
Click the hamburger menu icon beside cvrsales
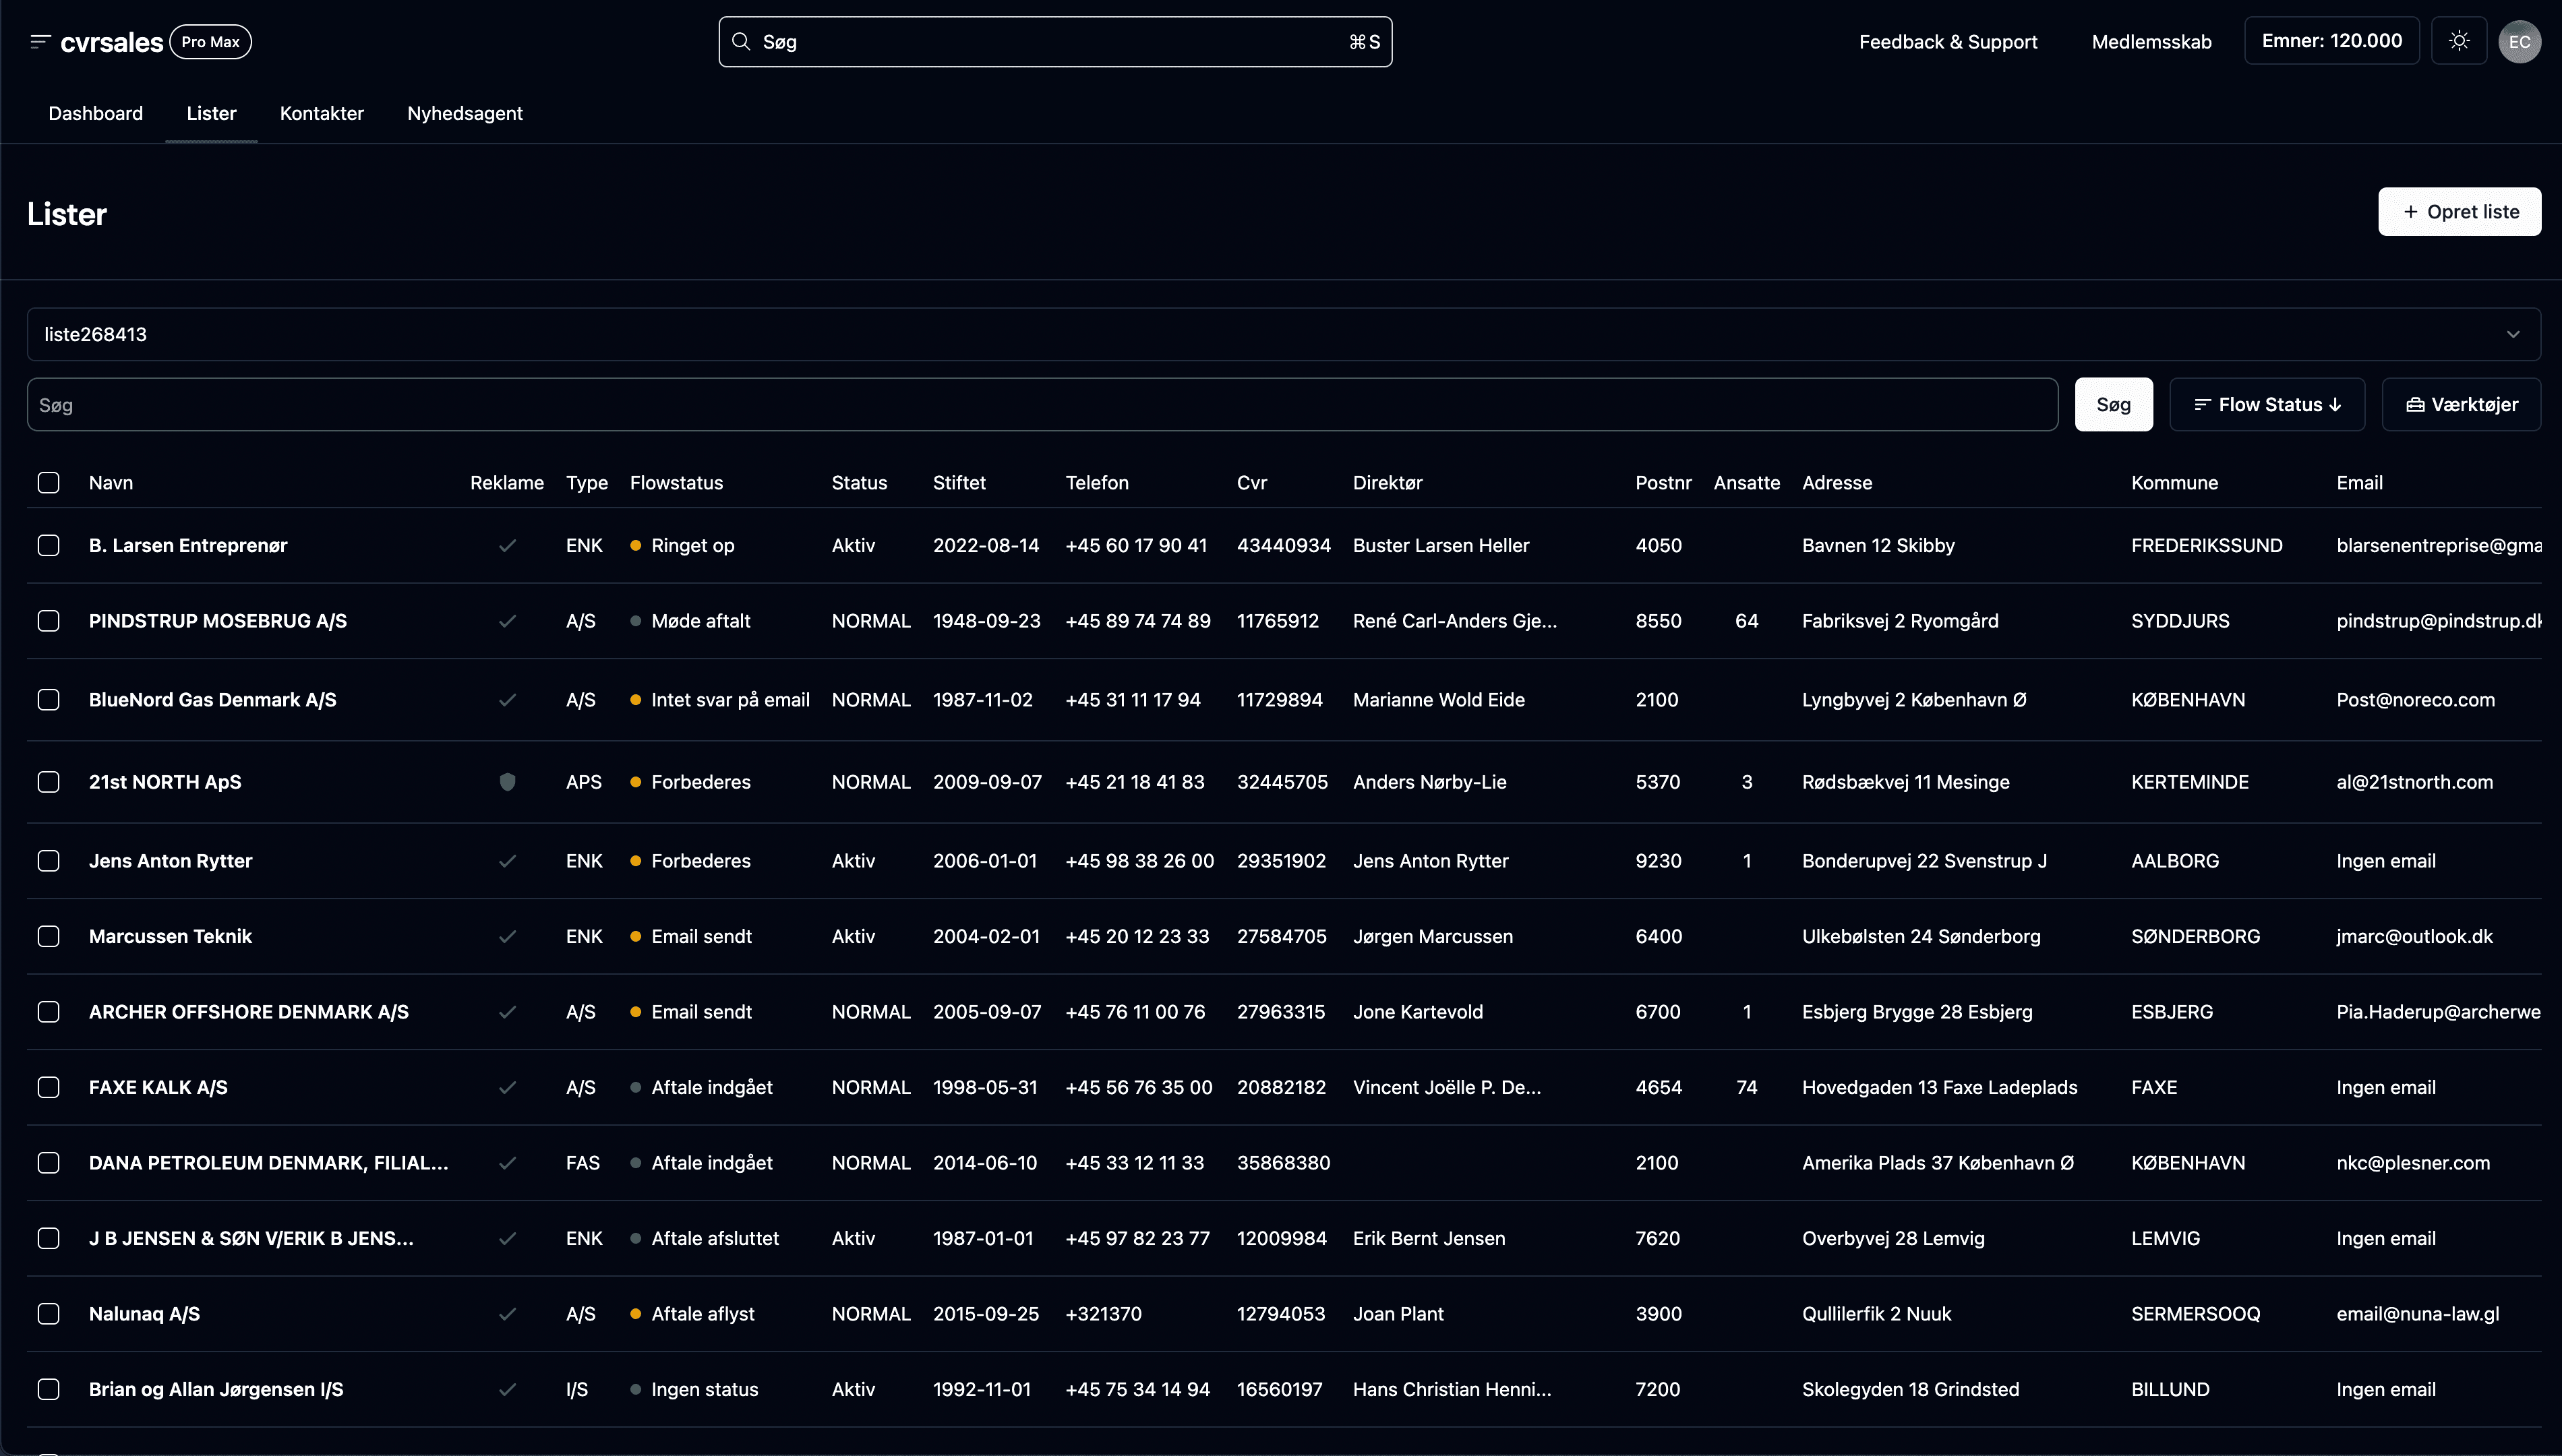click(39, 42)
